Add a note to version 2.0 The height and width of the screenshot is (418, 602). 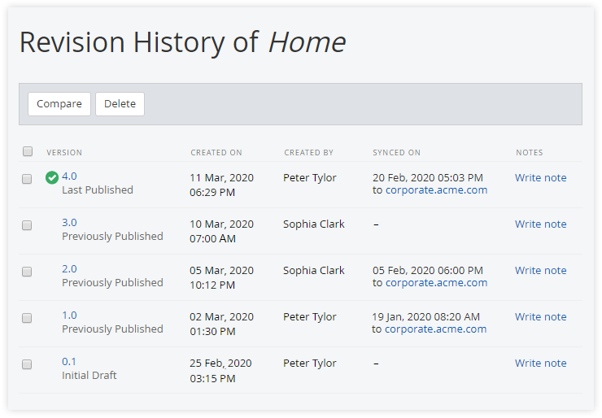(540, 271)
